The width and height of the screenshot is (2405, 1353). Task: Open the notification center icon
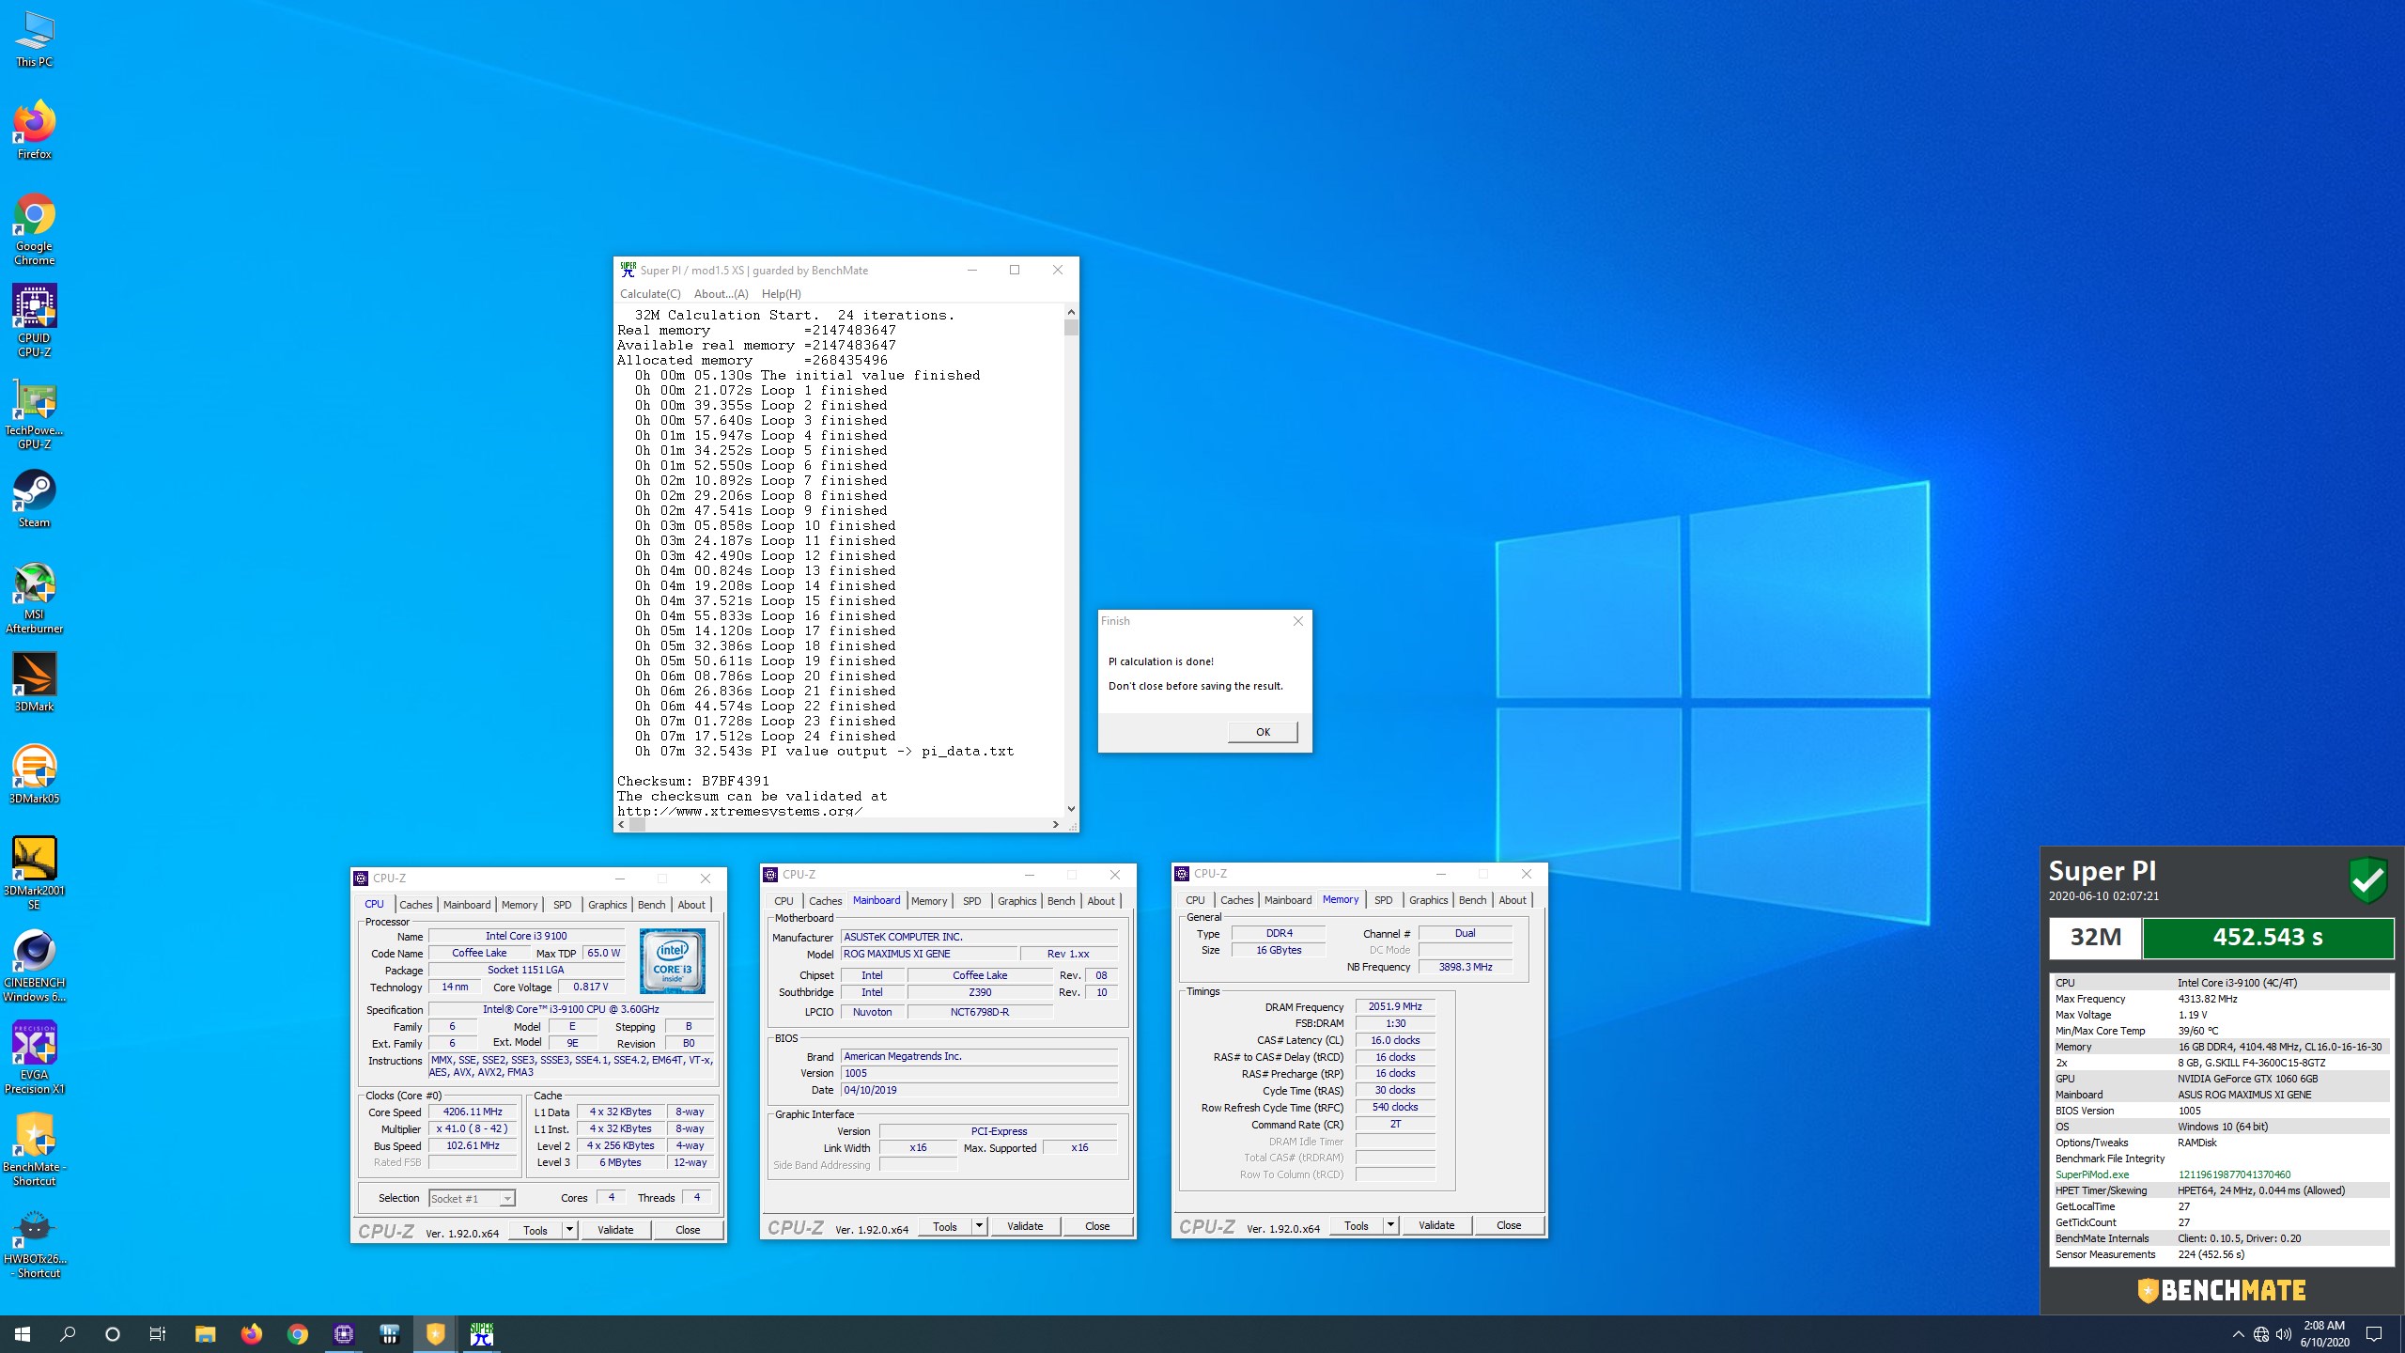click(x=2374, y=1334)
